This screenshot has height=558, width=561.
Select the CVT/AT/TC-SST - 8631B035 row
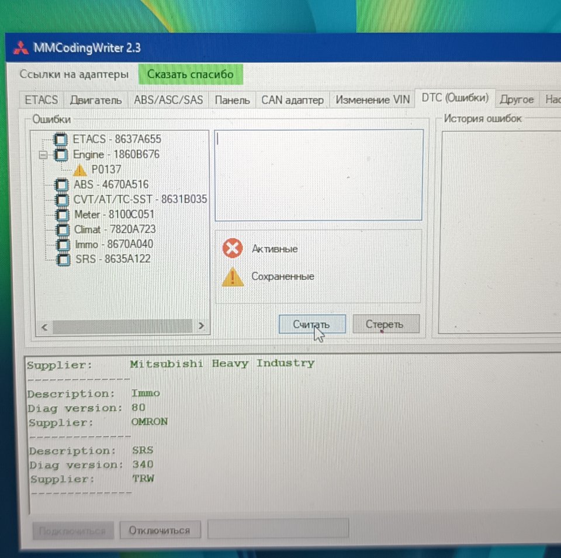tap(140, 199)
